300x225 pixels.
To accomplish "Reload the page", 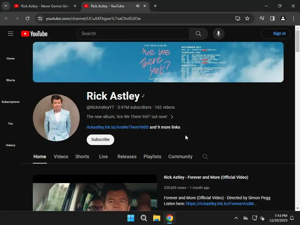I will [x=28, y=18].
